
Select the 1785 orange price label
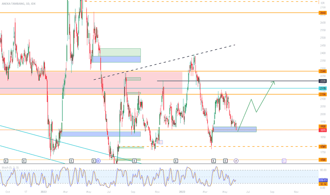point(323,146)
